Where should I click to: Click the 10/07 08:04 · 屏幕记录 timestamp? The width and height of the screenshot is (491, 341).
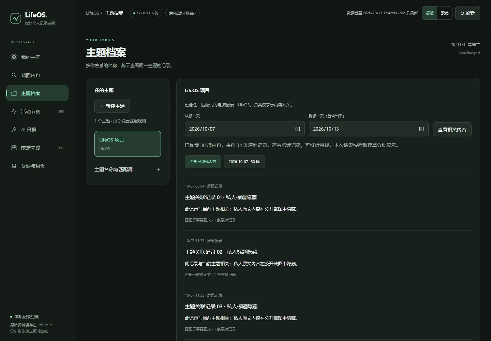(x=204, y=186)
